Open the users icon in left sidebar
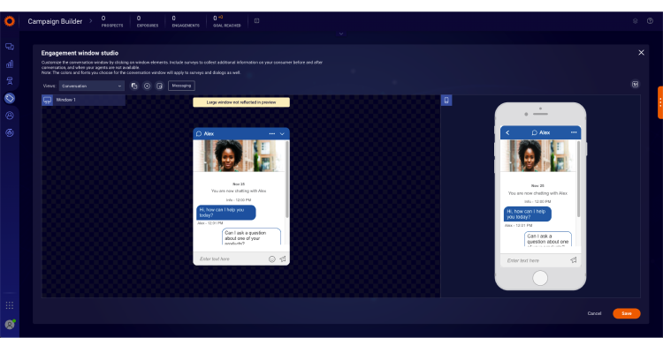The image size is (663, 345). tap(10, 116)
